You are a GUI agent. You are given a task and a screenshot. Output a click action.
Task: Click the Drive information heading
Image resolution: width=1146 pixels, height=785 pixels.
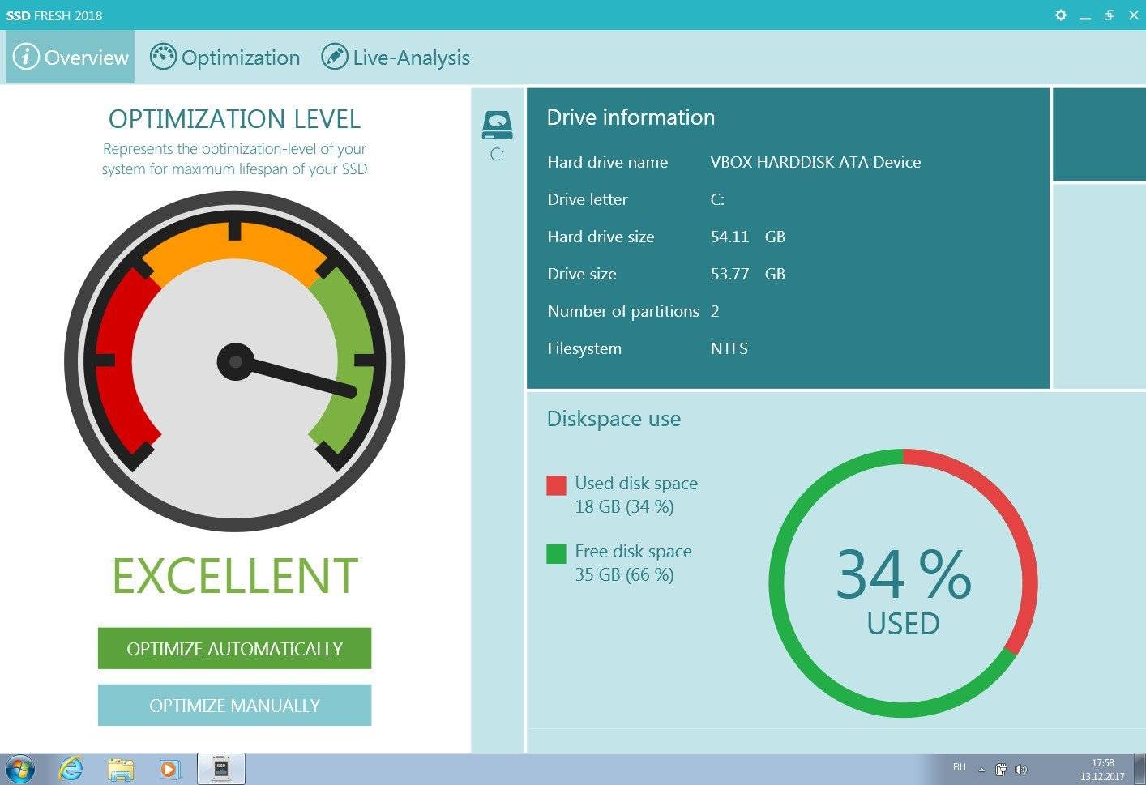coord(631,117)
